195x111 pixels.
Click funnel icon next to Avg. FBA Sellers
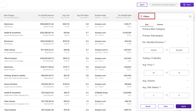(160, 87)
